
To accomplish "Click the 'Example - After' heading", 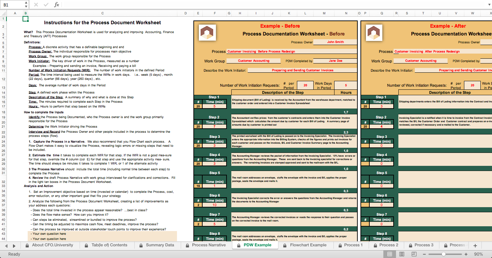I will (448, 26).
